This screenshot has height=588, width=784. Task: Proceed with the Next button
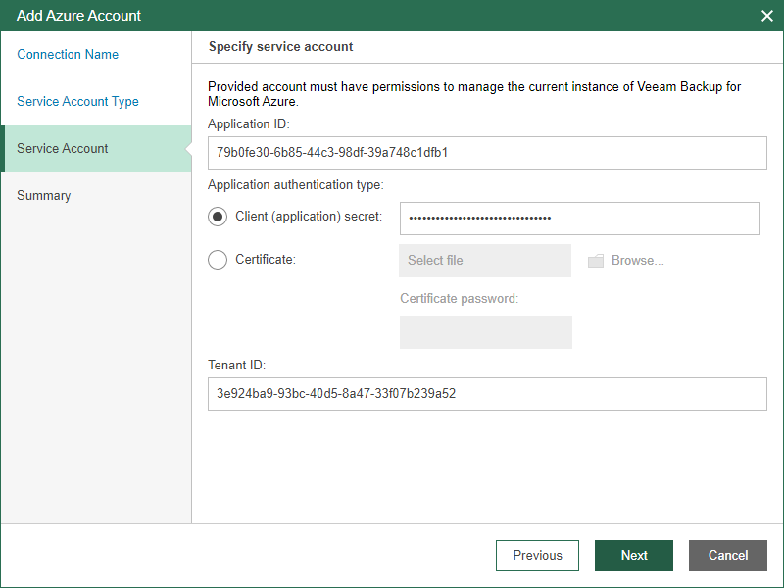[x=634, y=555]
